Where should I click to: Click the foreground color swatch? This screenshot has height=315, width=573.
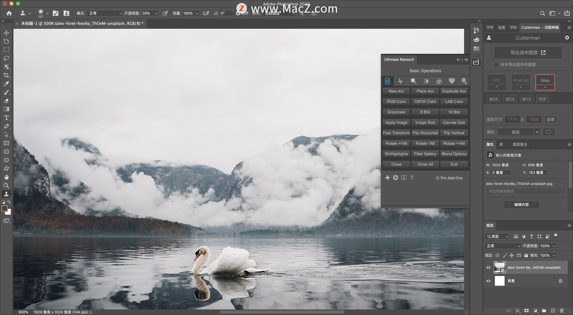(x=4, y=209)
